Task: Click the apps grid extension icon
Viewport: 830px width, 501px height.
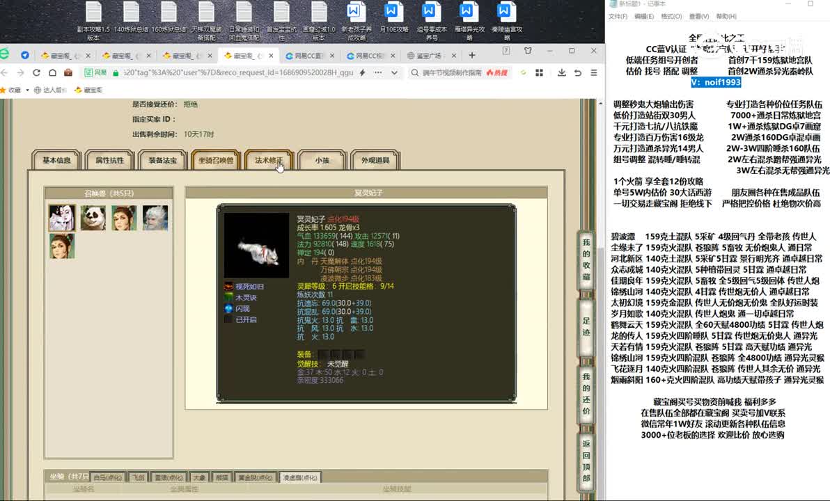Action: click(x=539, y=72)
